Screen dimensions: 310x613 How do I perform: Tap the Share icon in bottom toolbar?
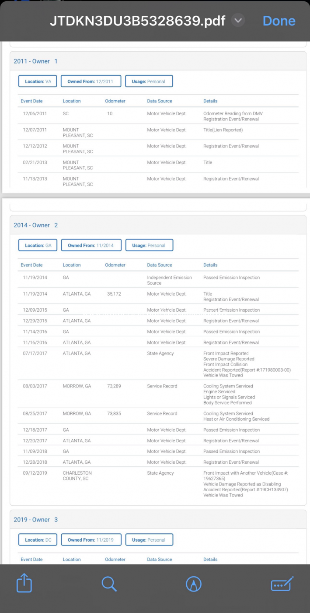click(x=24, y=584)
